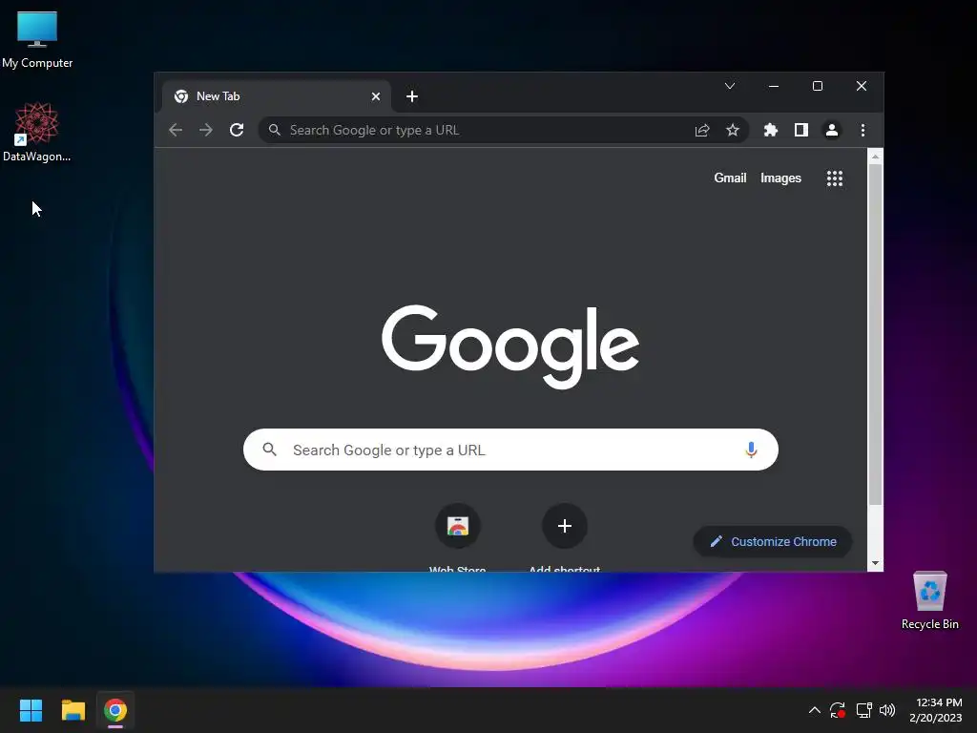Open Chrome's three-dot menu

click(x=863, y=130)
